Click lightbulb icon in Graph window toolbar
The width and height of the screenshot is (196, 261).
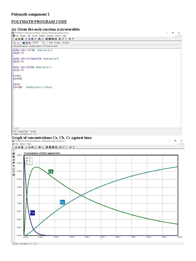74,147
